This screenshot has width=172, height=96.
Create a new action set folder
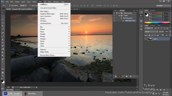click(127, 76)
